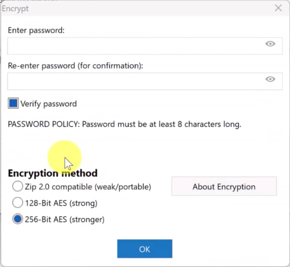Click the PASSWORD POLICY text line
This screenshot has height=267, width=290.
coord(125,125)
